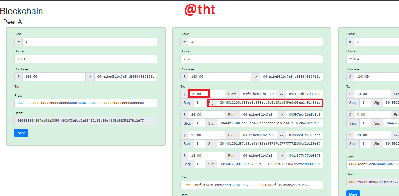Click Seq field beside signature 304402201d97
Screen dimensions: 399x196
[199, 144]
